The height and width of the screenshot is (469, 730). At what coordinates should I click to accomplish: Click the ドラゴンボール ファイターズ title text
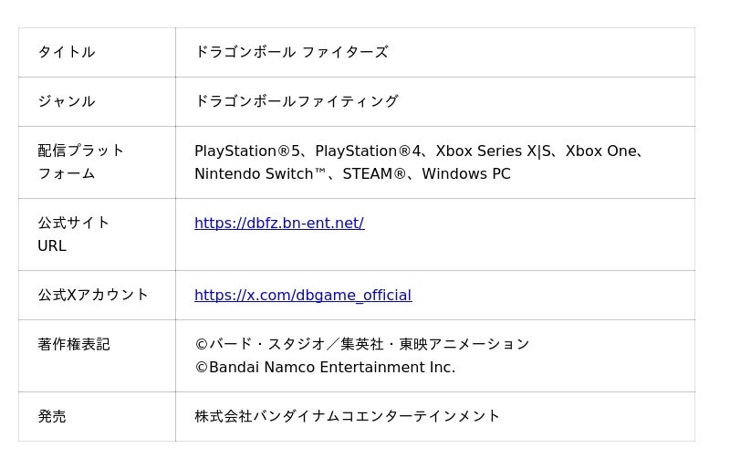(291, 52)
